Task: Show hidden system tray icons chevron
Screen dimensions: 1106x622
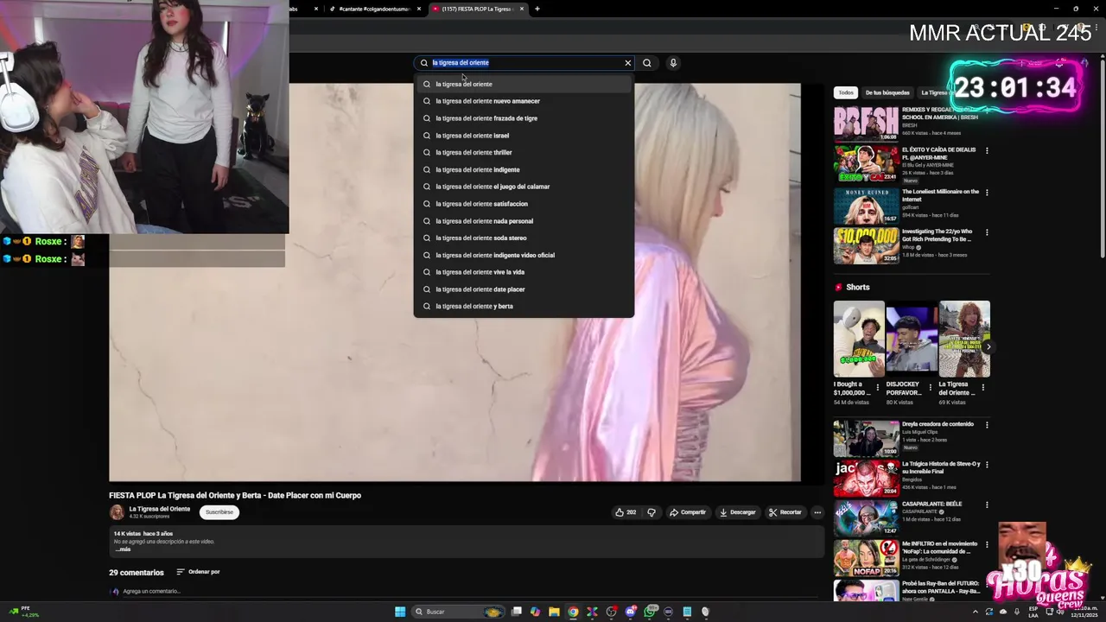Action: [976, 612]
